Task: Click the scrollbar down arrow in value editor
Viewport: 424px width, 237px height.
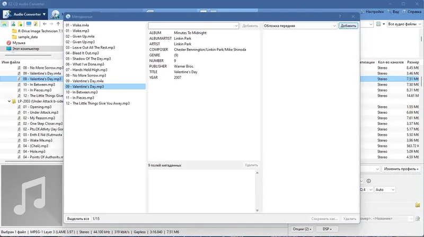Action: pos(257,211)
